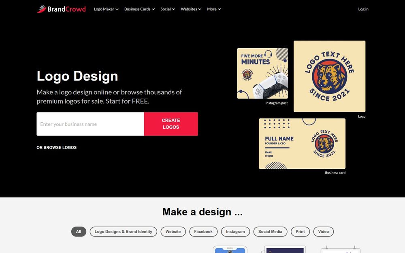Select the Logo Designs & Brand Identity filter
405x253 pixels.
coord(123,232)
